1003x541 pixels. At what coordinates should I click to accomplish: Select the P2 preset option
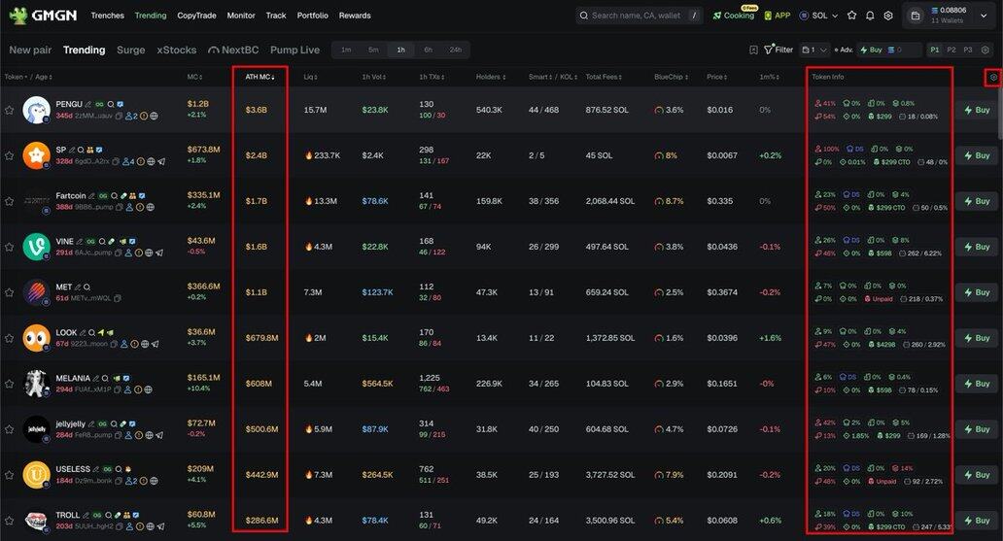click(x=951, y=50)
